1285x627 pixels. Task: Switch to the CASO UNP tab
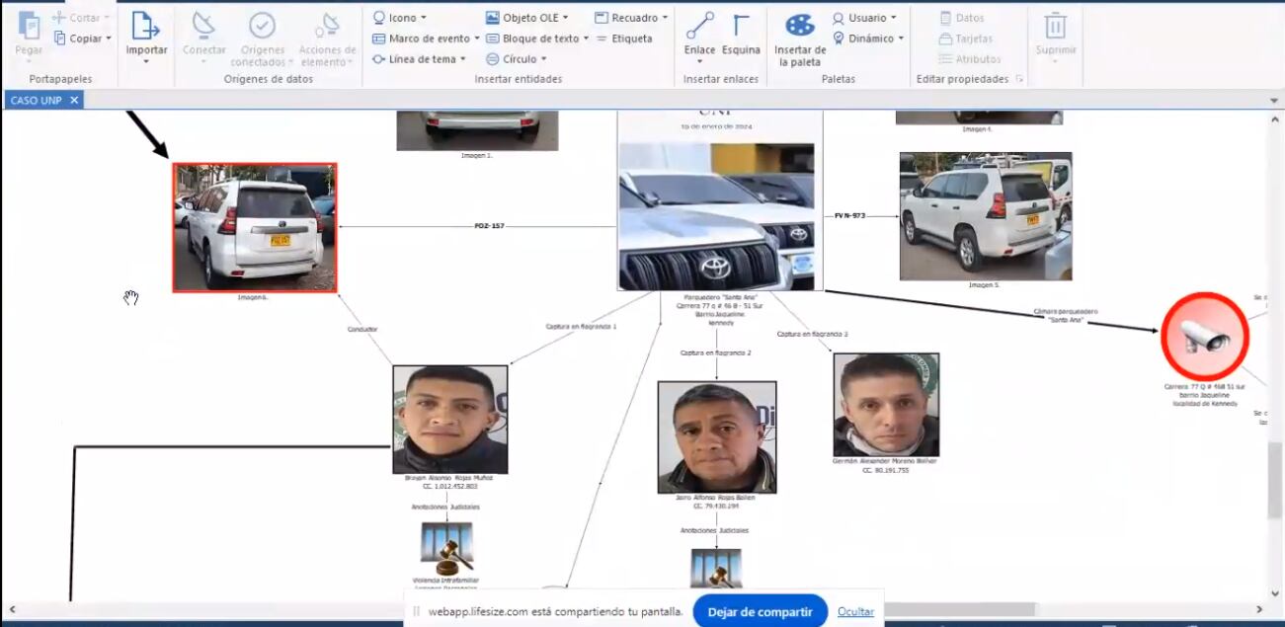click(37, 99)
